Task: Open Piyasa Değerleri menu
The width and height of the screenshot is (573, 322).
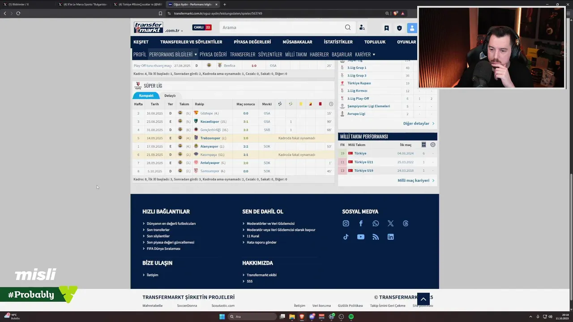Action: 252,42
